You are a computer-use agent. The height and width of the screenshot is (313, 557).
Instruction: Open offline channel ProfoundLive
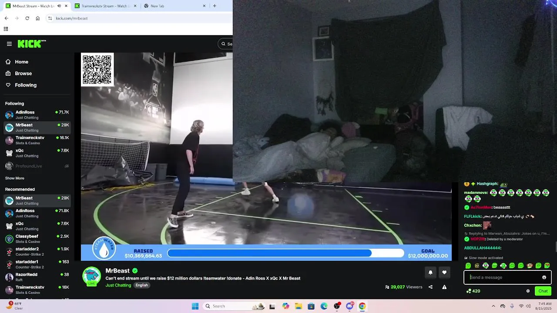37,166
